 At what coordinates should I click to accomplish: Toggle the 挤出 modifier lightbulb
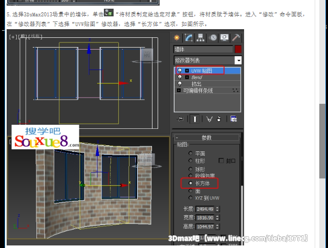tap(180, 84)
